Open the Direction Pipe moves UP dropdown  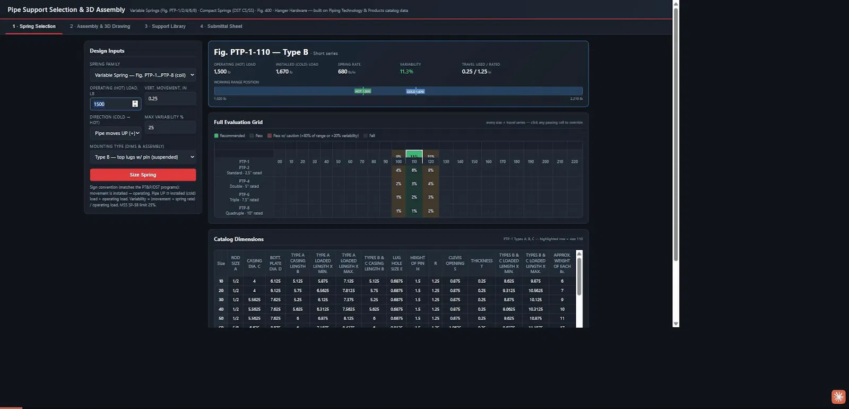pyautogui.click(x=116, y=133)
